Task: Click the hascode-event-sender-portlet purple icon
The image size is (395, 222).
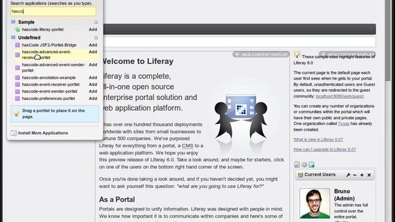Action: pyautogui.click(x=17, y=91)
